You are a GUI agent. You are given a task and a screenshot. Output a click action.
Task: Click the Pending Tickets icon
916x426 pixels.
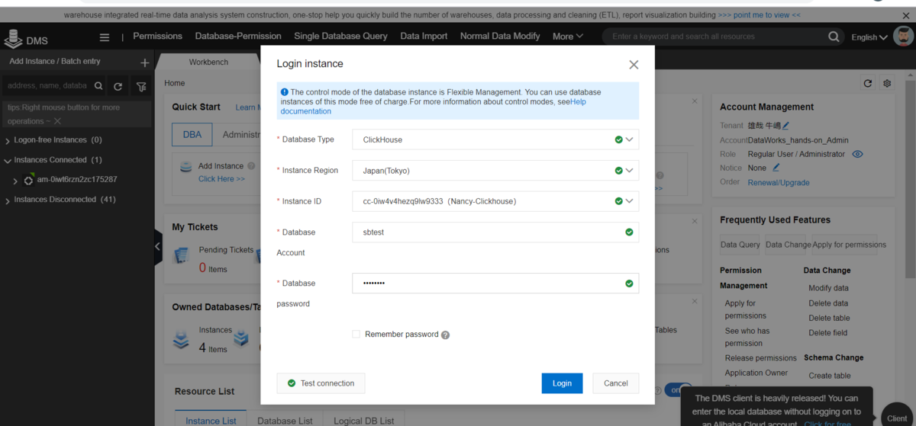[x=182, y=255]
